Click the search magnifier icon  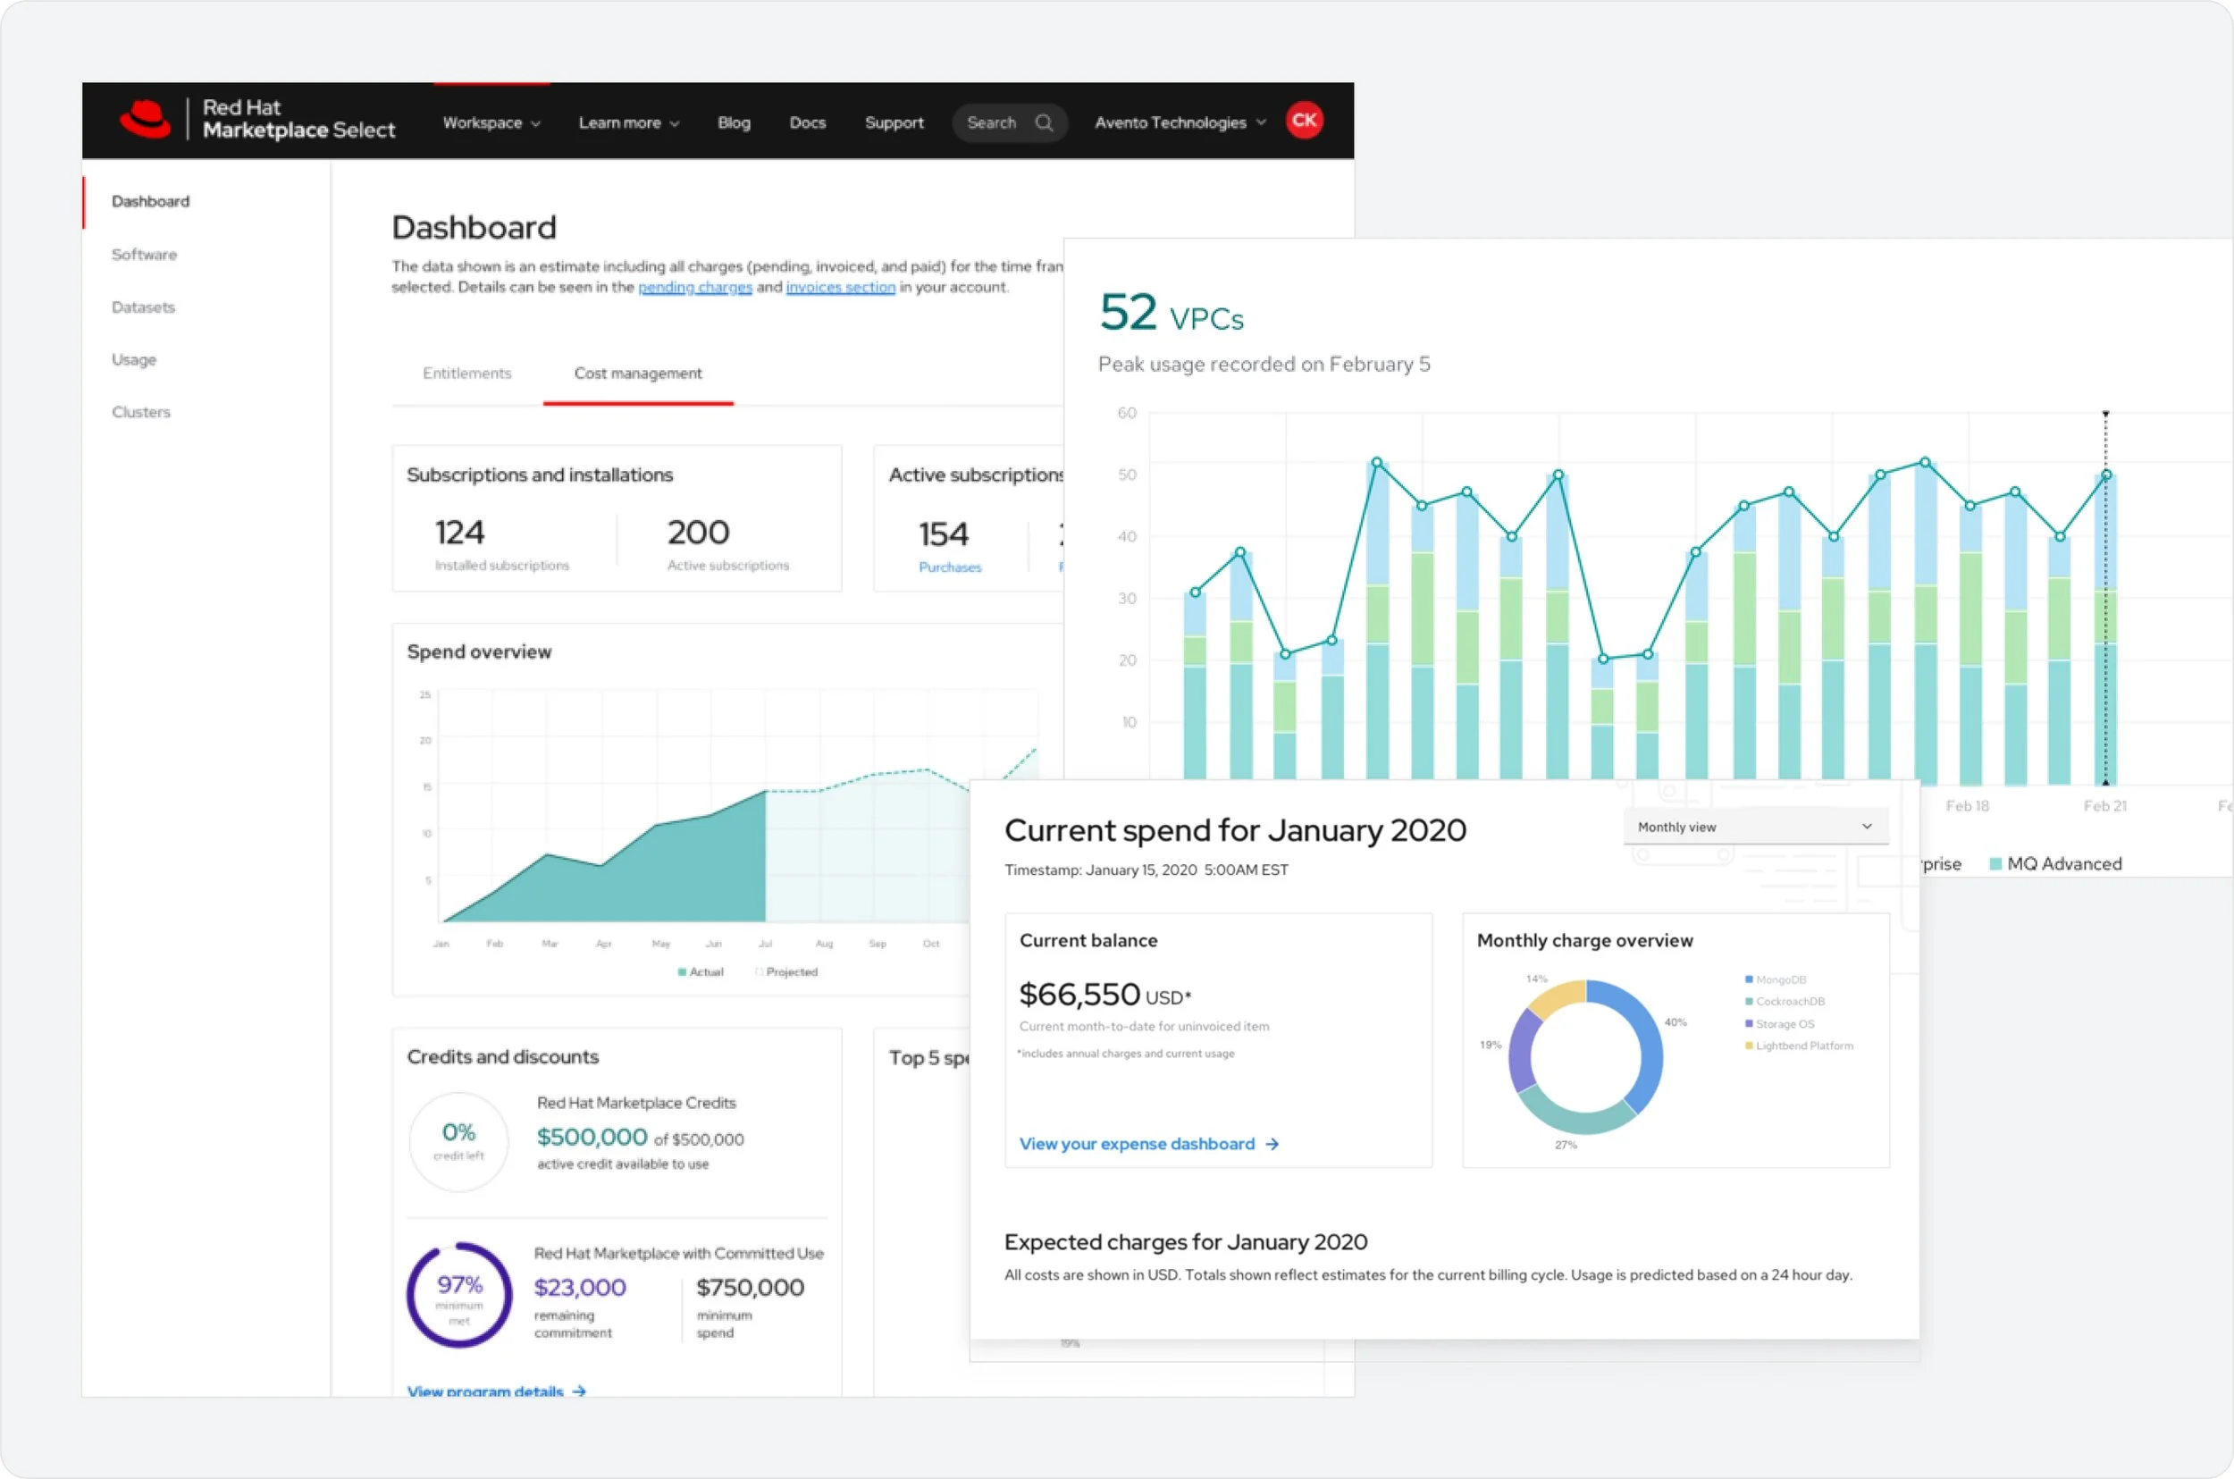1044,122
